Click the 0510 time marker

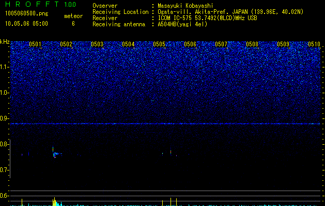pyautogui.click(x=314, y=44)
